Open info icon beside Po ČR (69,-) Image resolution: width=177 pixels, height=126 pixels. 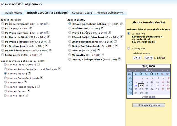click(31, 28)
